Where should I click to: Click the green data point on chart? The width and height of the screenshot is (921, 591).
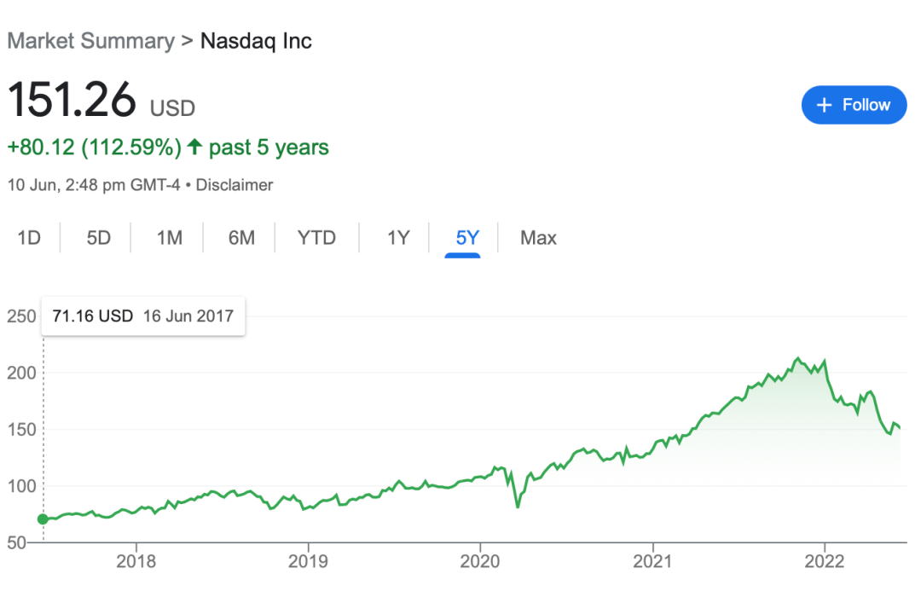pos(43,519)
